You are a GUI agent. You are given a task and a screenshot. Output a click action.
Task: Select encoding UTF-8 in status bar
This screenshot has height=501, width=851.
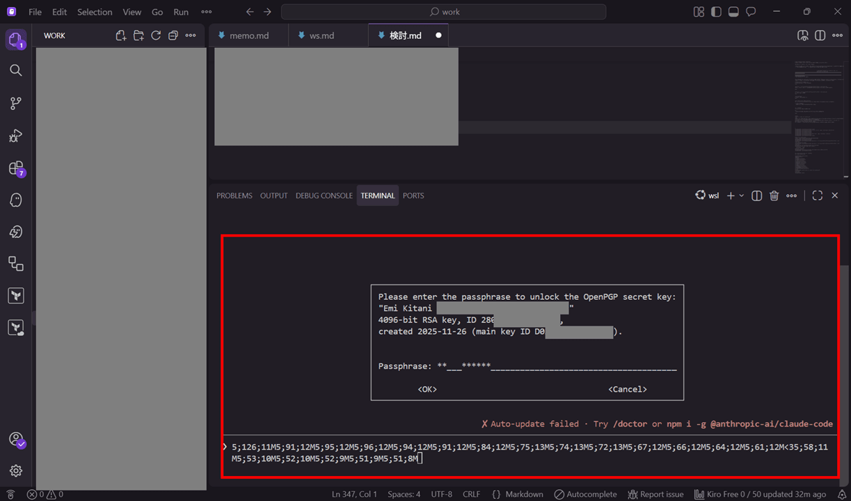click(x=441, y=494)
